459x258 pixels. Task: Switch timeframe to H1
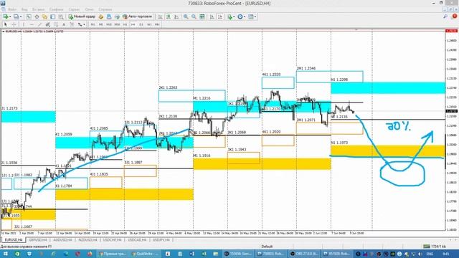pos(125,24)
